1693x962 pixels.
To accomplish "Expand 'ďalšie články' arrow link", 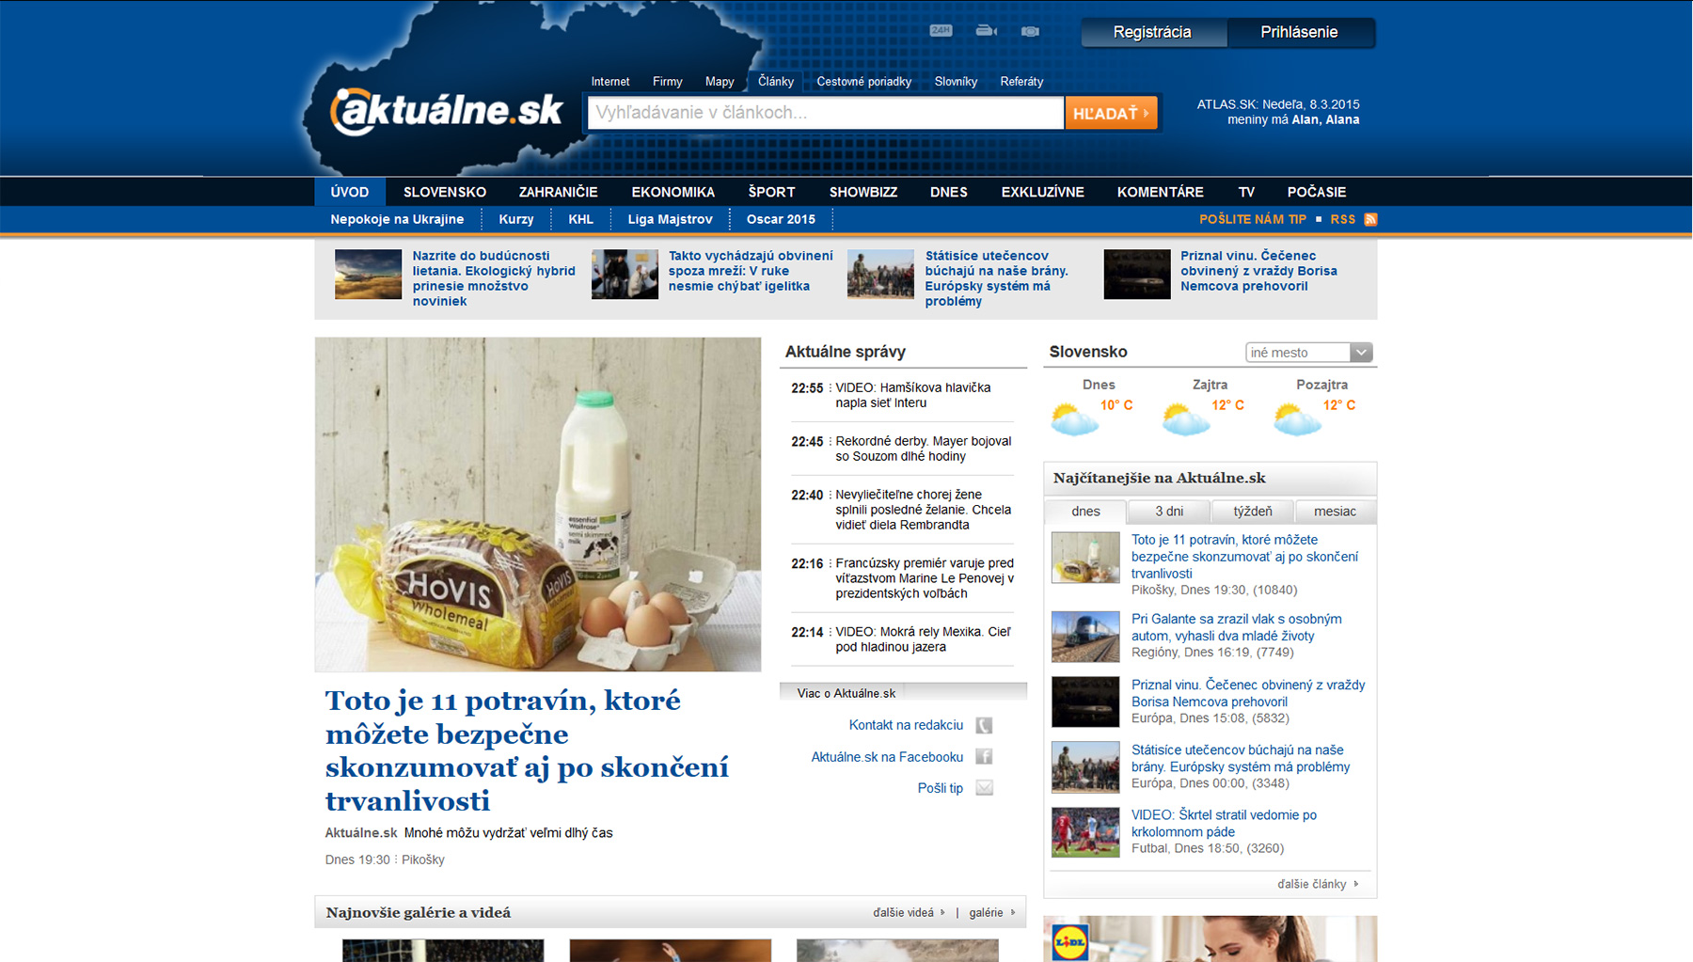I will pos(1318,884).
